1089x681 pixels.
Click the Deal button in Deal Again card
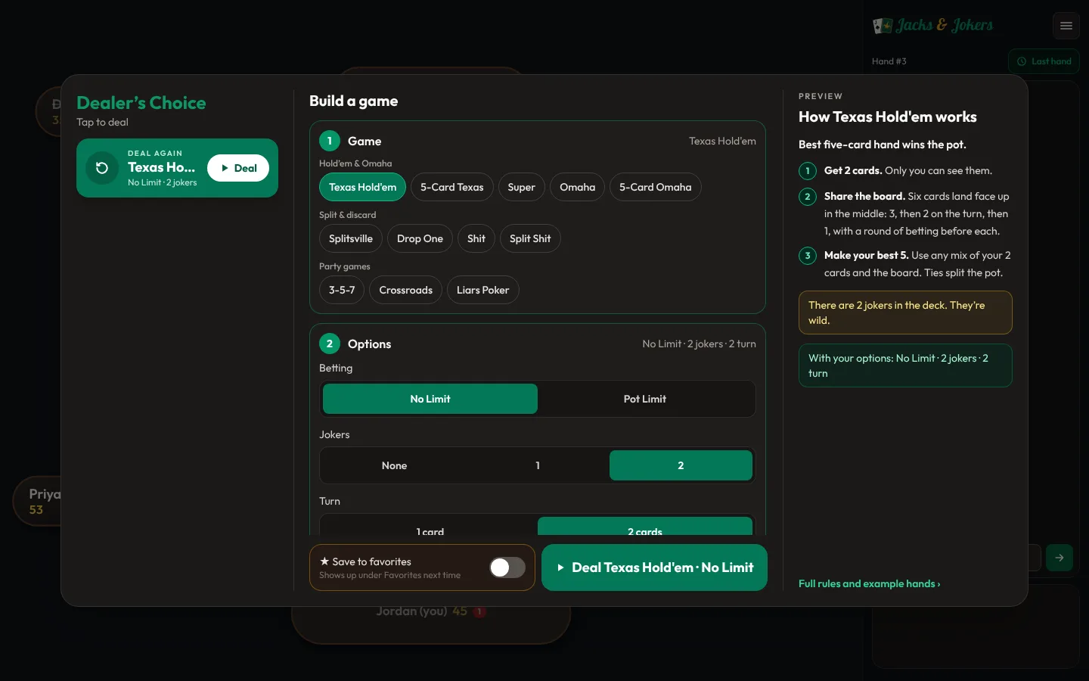[x=238, y=168]
